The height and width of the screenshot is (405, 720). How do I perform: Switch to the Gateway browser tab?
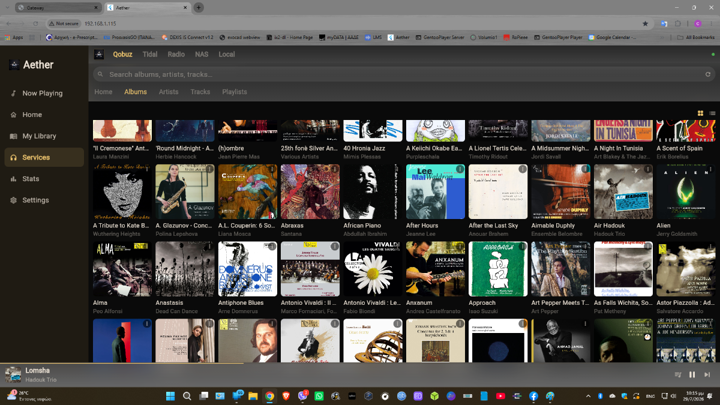click(57, 8)
